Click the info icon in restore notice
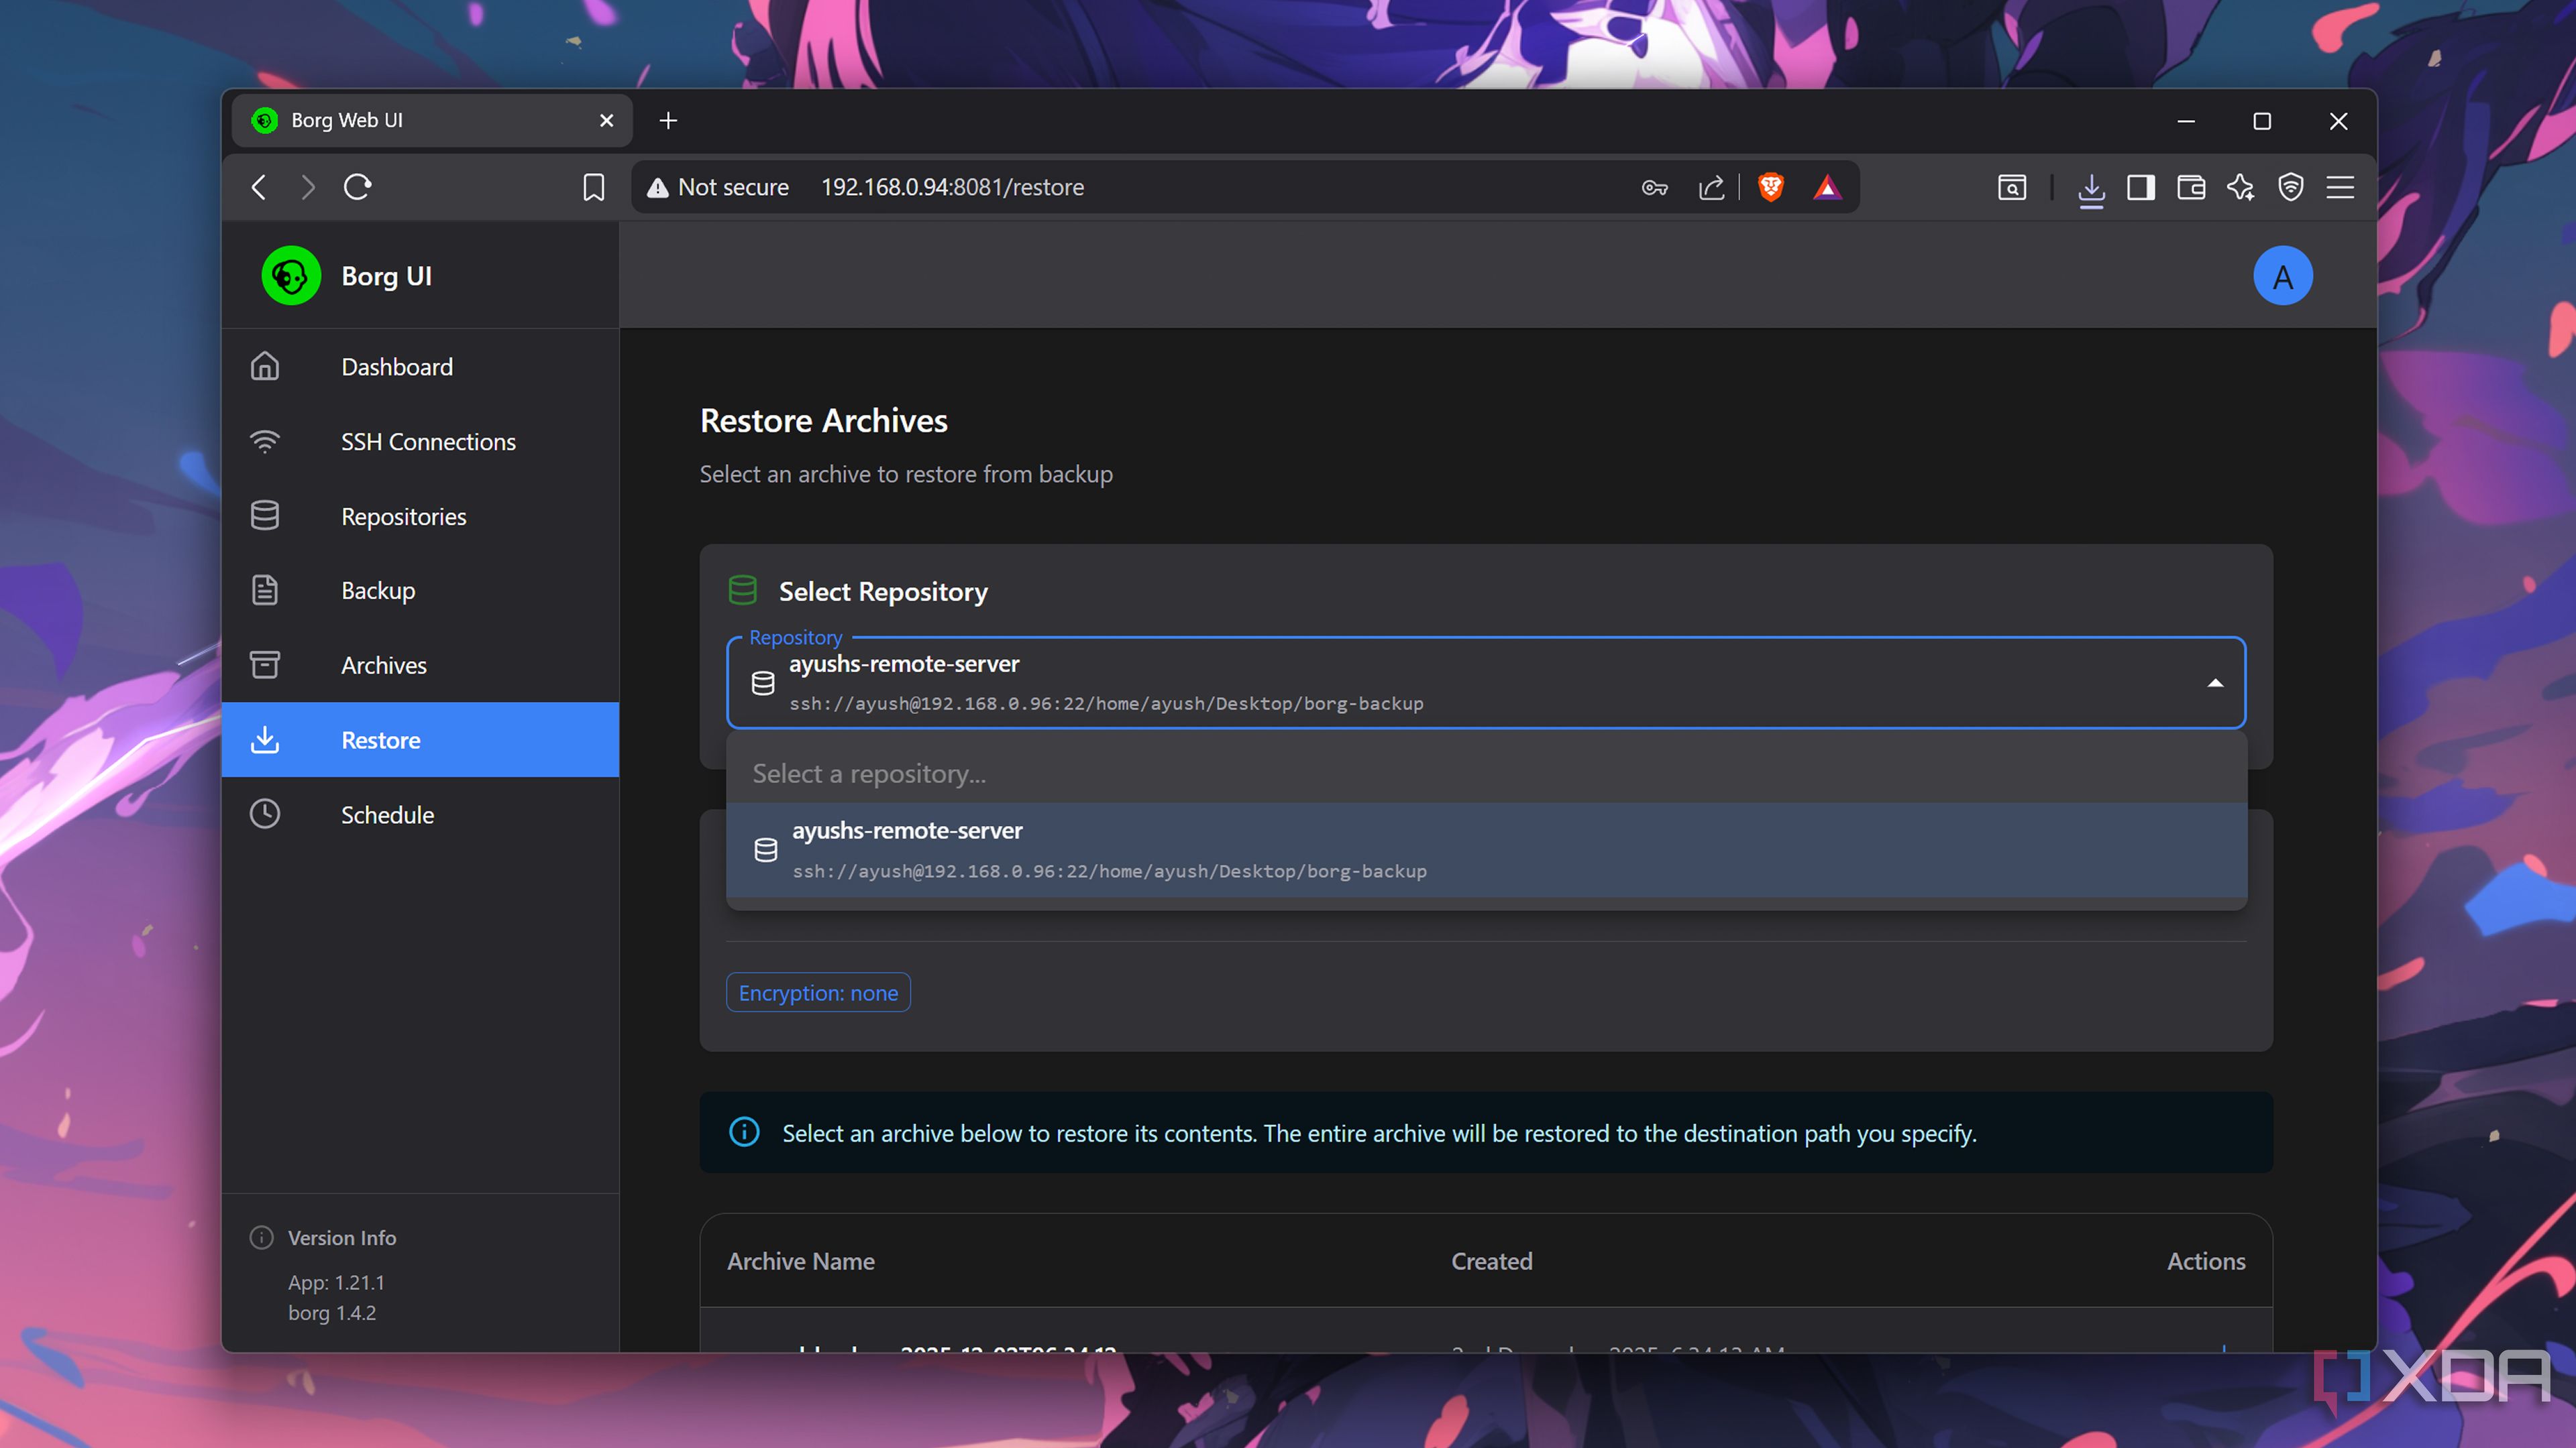This screenshot has width=2576, height=1448. click(744, 1132)
